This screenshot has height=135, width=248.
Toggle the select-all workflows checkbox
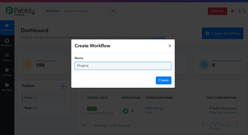pos(82,98)
